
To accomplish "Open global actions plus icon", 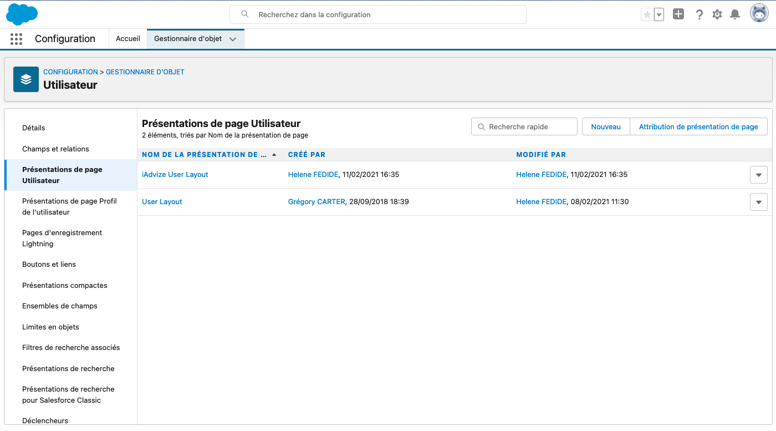I will coord(678,14).
